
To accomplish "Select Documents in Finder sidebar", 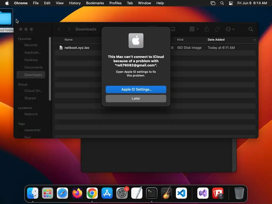I will [x=31, y=67].
